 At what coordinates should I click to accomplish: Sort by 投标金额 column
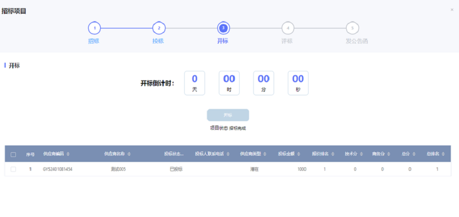point(299,154)
